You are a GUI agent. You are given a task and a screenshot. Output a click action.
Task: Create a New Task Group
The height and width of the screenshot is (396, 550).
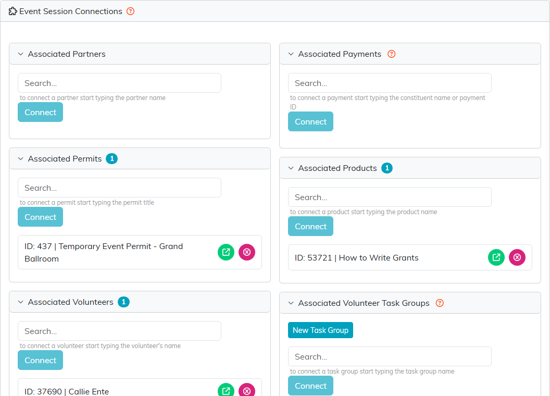coord(320,330)
